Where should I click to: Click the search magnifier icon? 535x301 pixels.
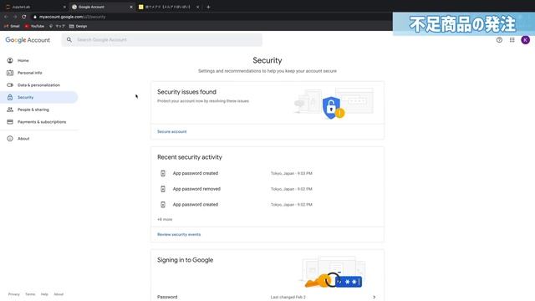tap(69, 40)
